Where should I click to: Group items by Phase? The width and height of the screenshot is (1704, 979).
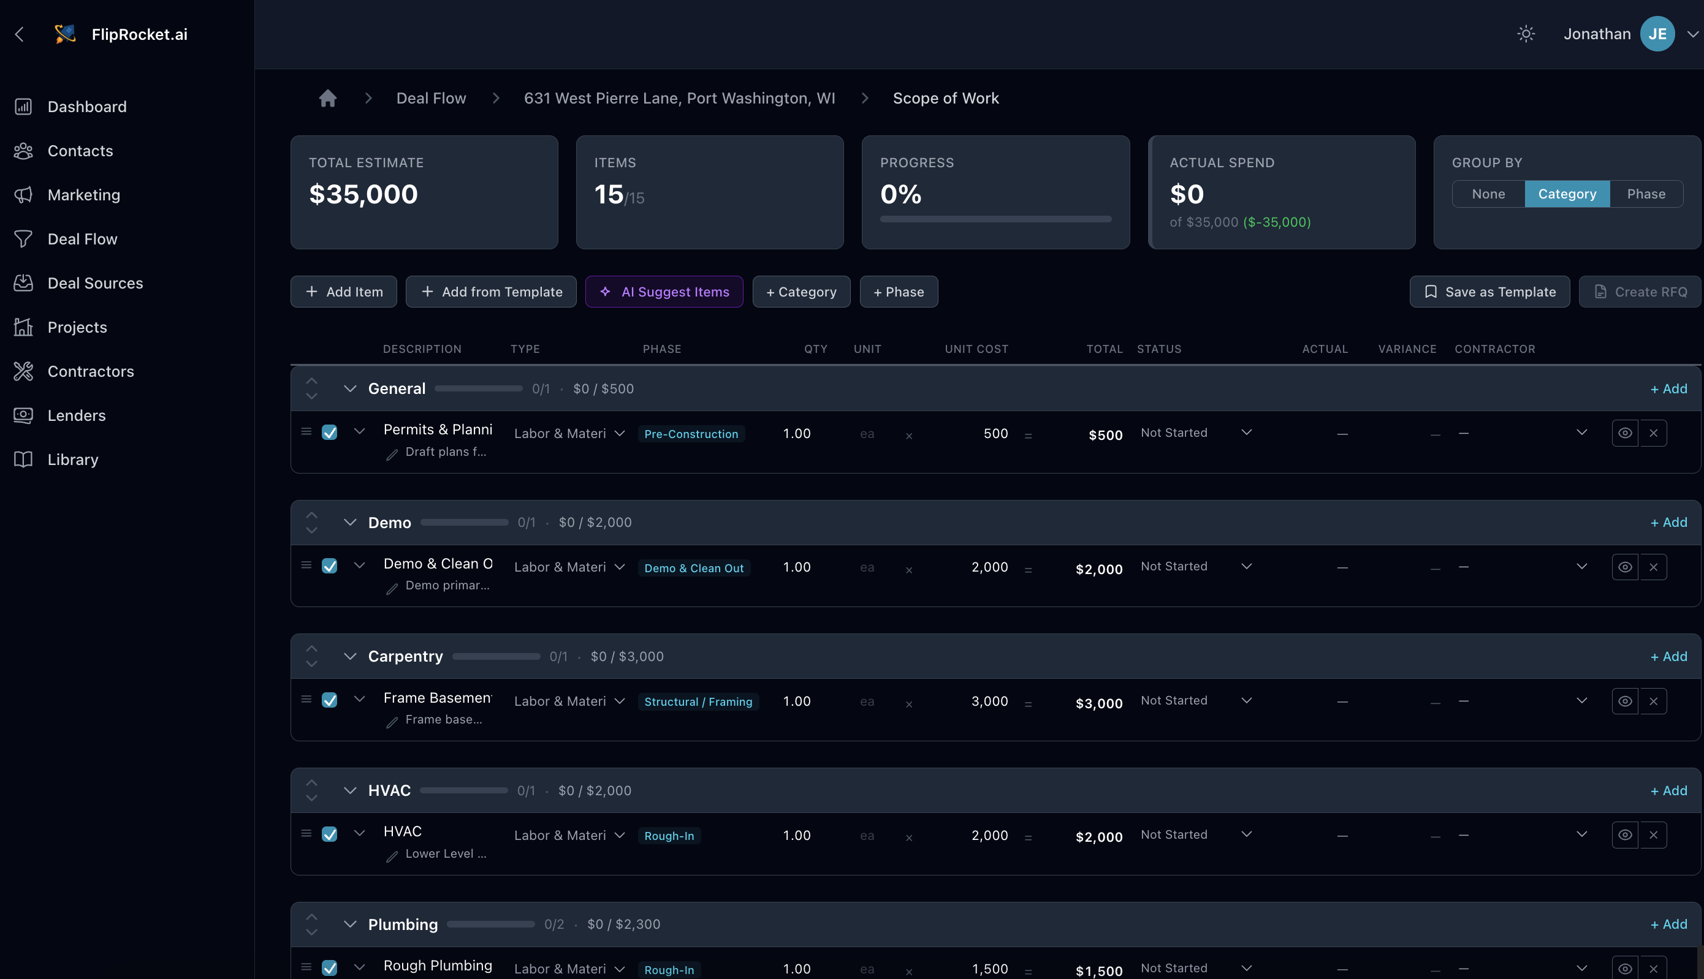[1646, 194]
